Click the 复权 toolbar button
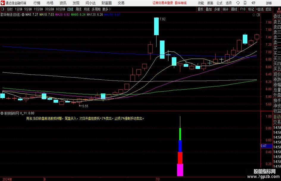Image resolution: width=281 pixels, height=181 pixels. click(200, 9)
